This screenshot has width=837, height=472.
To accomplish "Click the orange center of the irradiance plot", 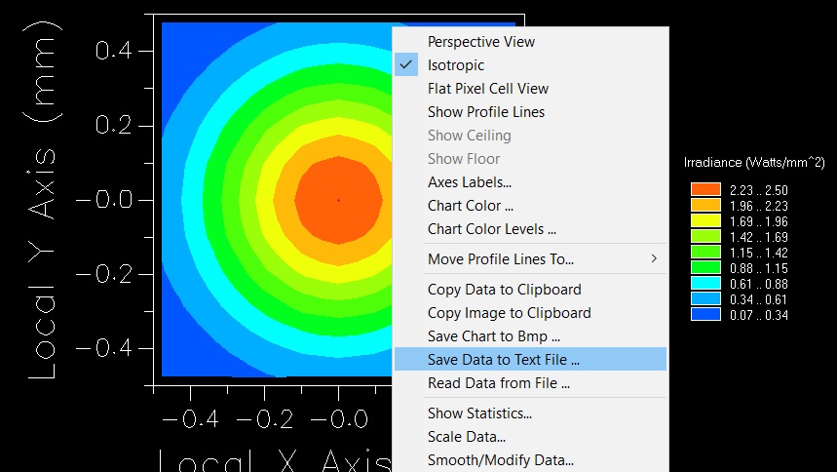I will tap(338, 200).
